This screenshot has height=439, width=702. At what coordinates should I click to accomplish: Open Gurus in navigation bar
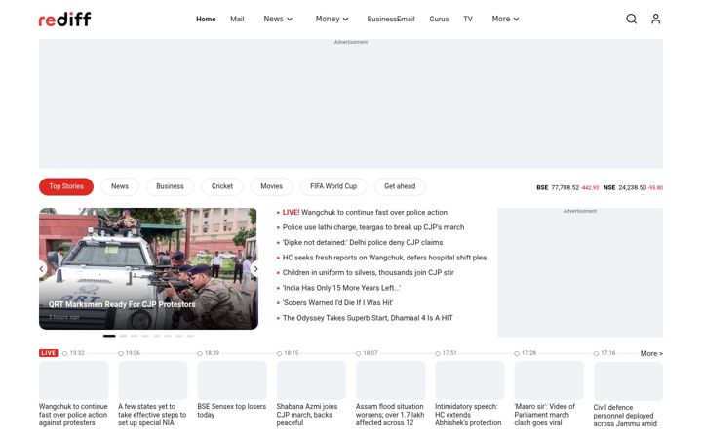point(439,19)
